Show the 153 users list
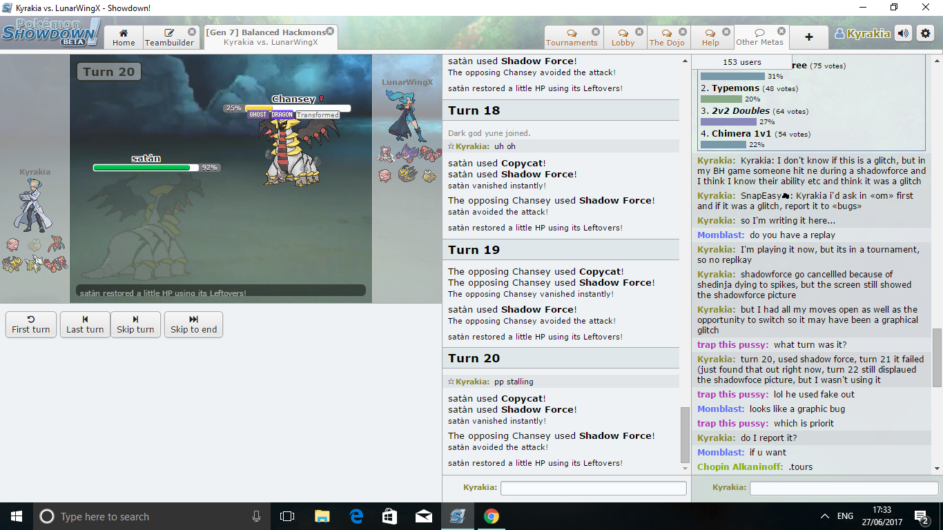Viewport: 943px width, 530px height. click(742, 62)
